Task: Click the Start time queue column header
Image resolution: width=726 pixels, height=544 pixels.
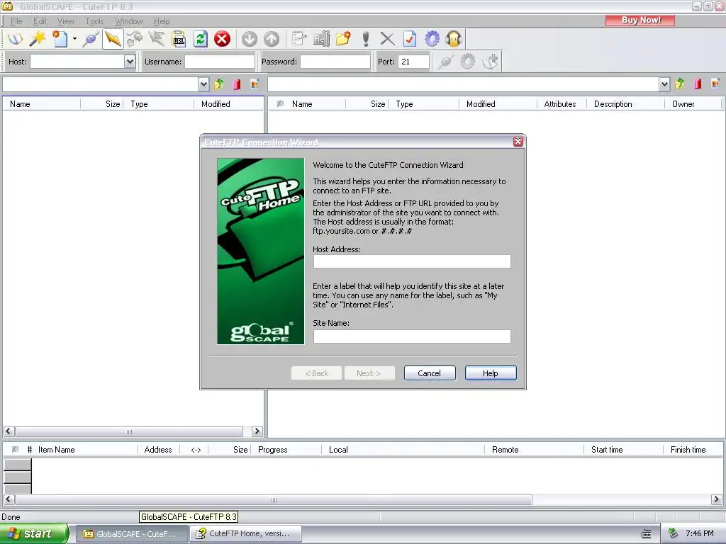Action: [x=623, y=450]
